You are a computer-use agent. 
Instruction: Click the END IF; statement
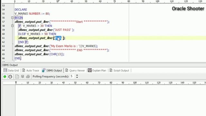click(x=23, y=42)
